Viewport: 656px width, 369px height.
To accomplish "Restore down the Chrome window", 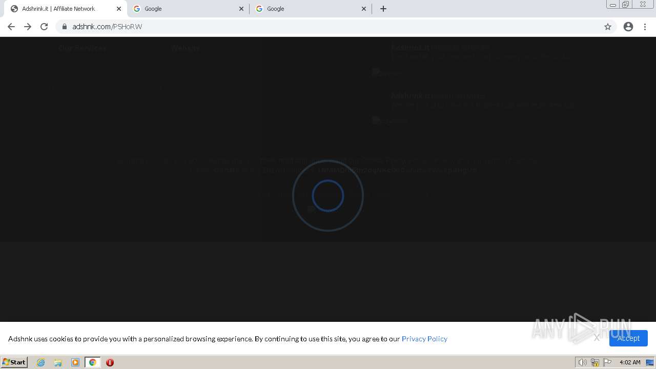I will (x=626, y=5).
